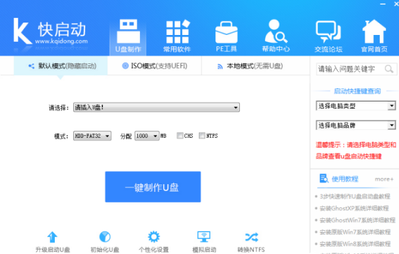Click the 一键制作U盘 button
399x254 pixels.
pos(153,187)
